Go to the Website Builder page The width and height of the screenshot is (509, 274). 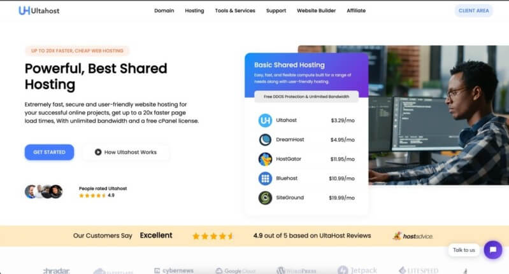point(317,11)
